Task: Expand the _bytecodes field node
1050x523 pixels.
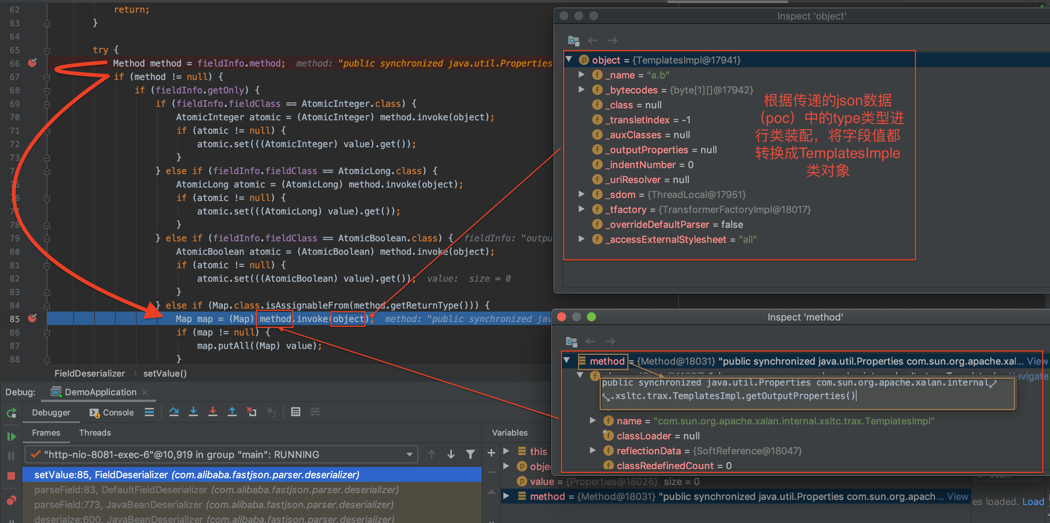Action: 582,90
